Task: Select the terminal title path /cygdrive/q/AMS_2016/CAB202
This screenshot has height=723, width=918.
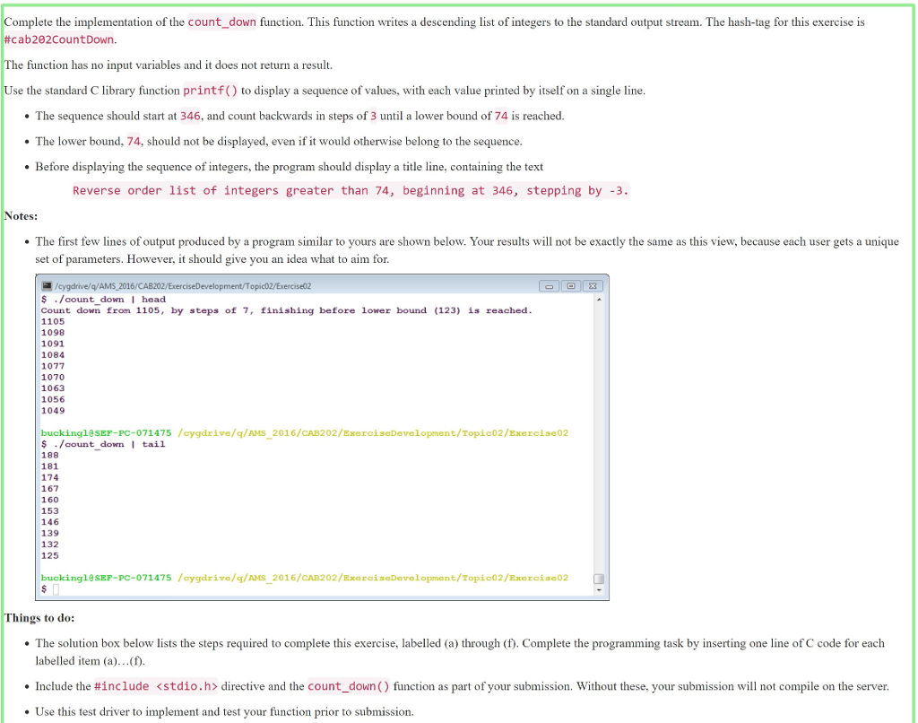Action: click(108, 285)
